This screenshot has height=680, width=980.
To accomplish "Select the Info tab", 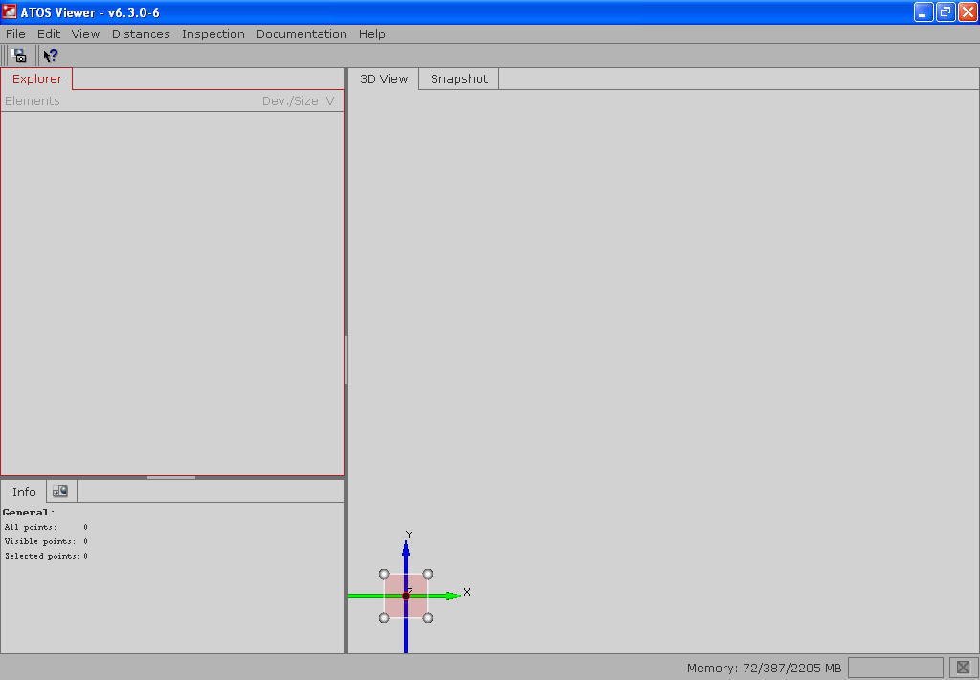I will [x=24, y=492].
